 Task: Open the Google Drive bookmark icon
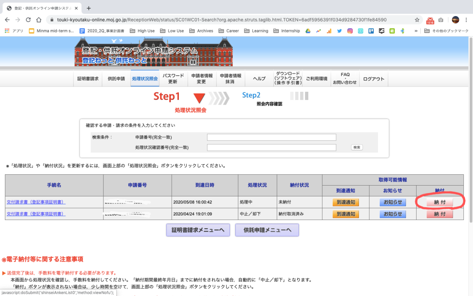307,30
